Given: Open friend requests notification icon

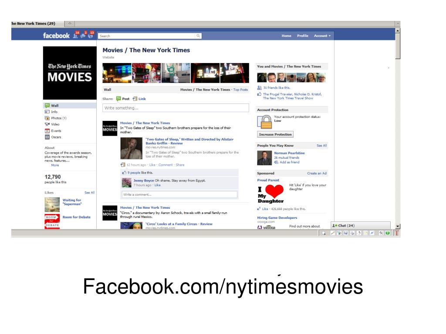Looking at the screenshot, I should point(76,35).
